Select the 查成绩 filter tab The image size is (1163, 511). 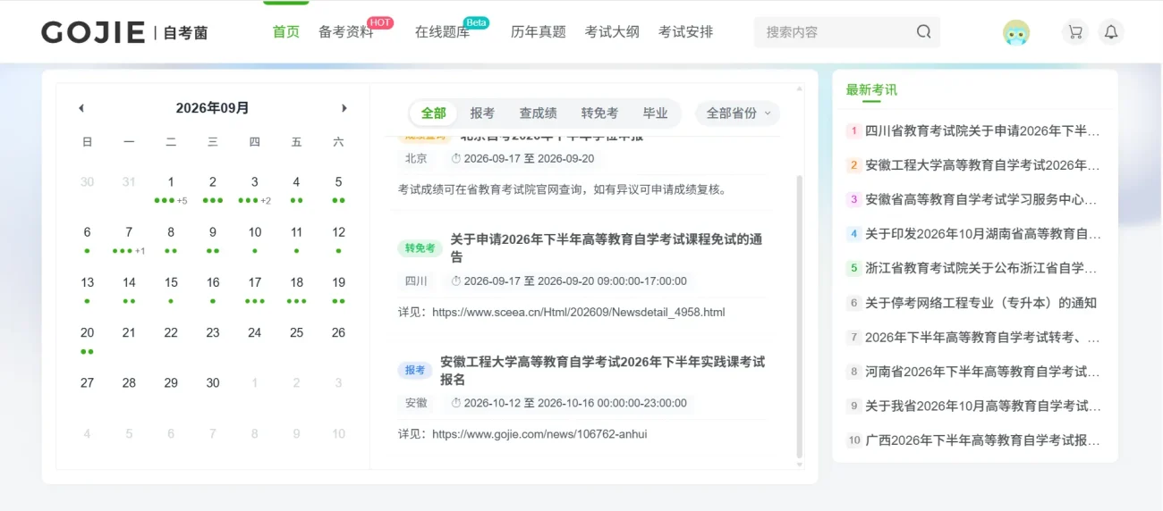point(539,113)
